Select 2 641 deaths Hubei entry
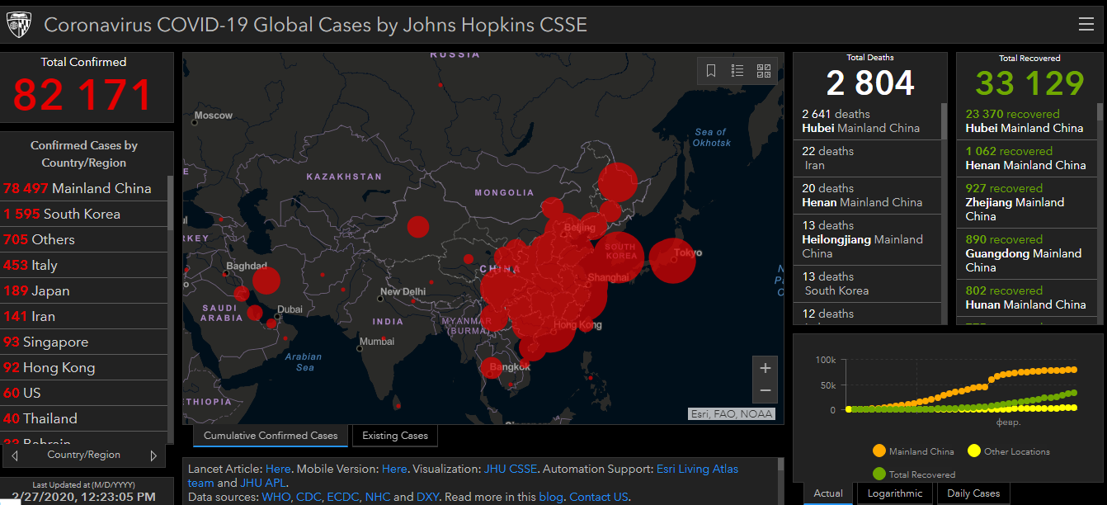1107x505 pixels. [867, 121]
